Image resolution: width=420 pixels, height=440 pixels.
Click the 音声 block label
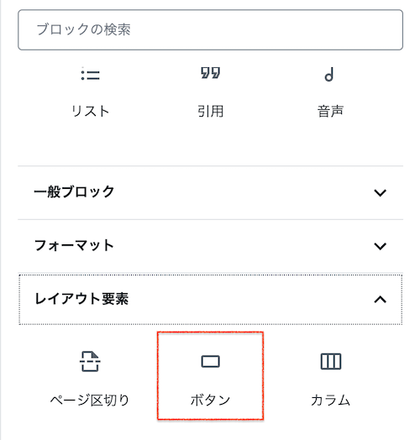coord(330,111)
